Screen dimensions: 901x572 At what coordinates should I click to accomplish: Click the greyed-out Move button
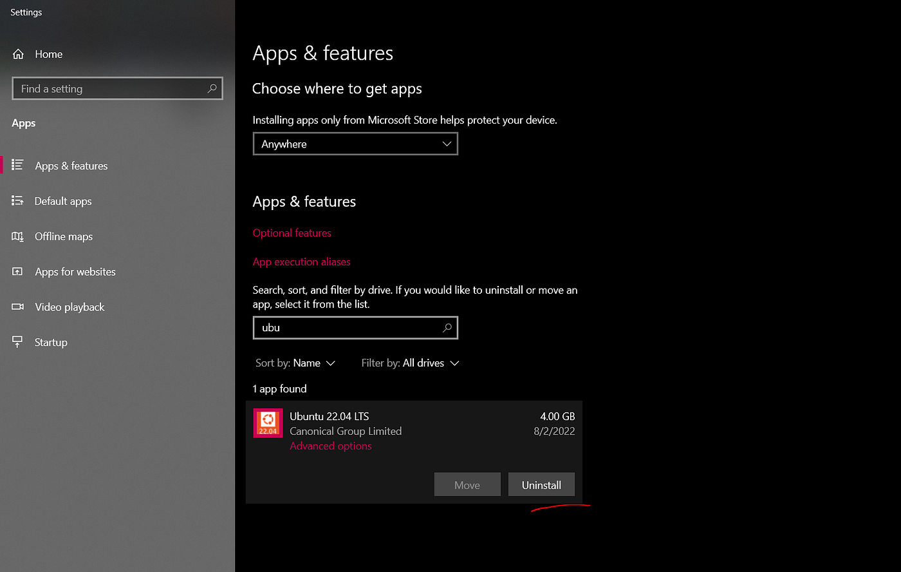point(467,484)
